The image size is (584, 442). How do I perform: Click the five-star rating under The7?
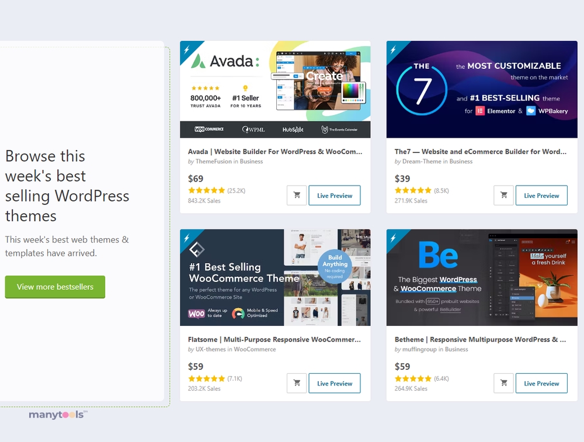[413, 191]
